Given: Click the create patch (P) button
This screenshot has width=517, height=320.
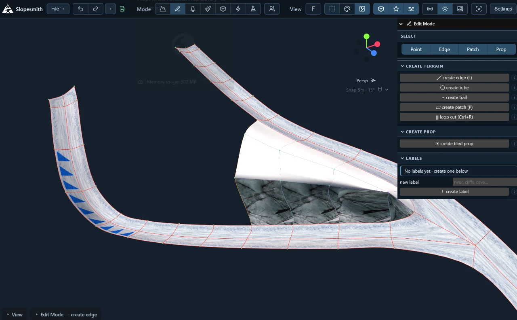Looking at the screenshot, I should (454, 107).
